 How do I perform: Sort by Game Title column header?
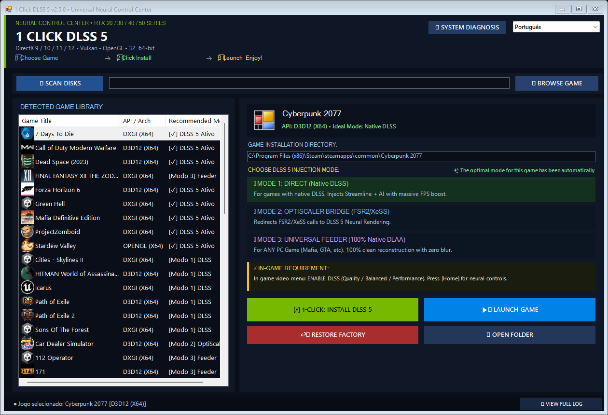click(69, 121)
